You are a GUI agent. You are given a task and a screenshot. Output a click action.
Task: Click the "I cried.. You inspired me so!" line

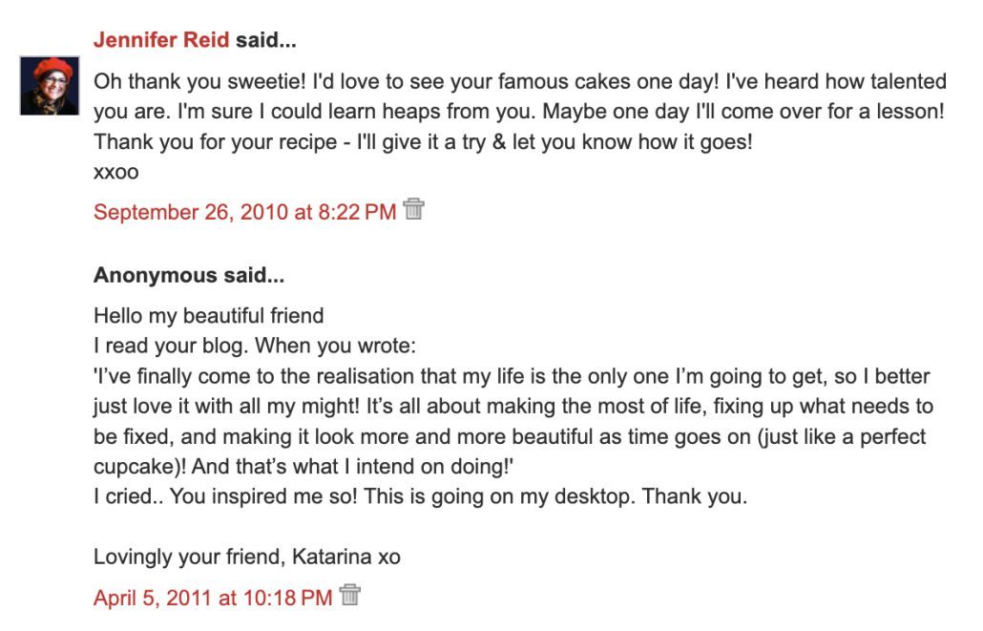420,496
